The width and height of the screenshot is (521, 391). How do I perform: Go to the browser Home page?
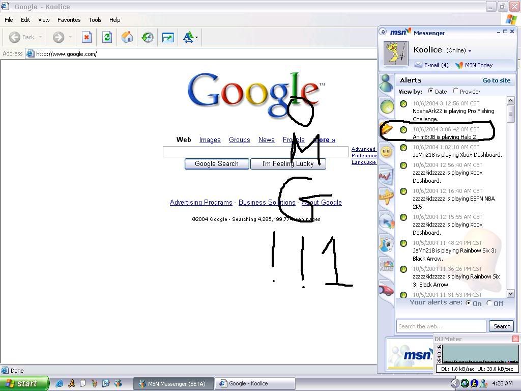pos(127,37)
